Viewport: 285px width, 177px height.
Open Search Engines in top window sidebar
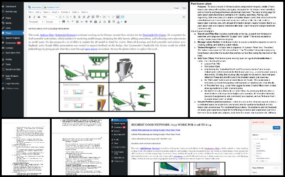[13, 38]
